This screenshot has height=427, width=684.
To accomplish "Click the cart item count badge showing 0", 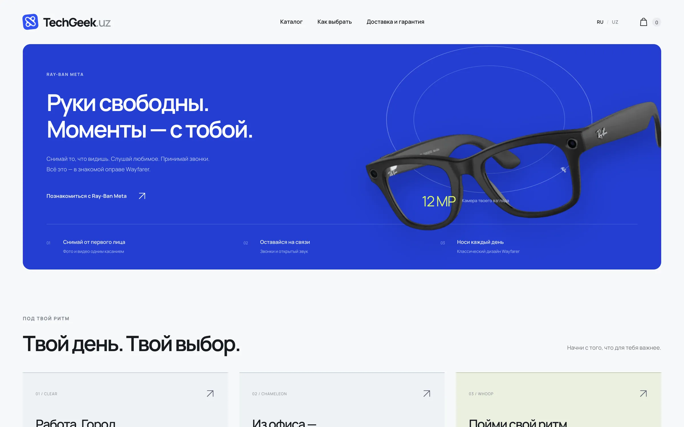I will [x=657, y=22].
